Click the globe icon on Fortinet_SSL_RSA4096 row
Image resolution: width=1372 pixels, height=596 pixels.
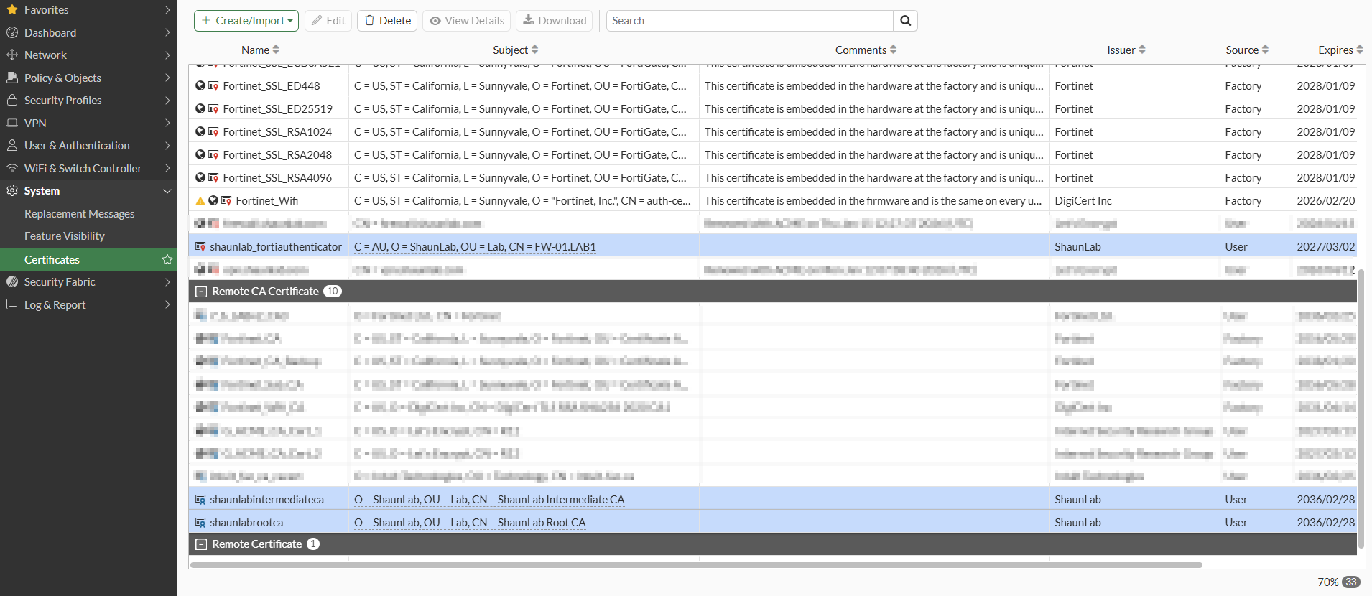coord(200,178)
